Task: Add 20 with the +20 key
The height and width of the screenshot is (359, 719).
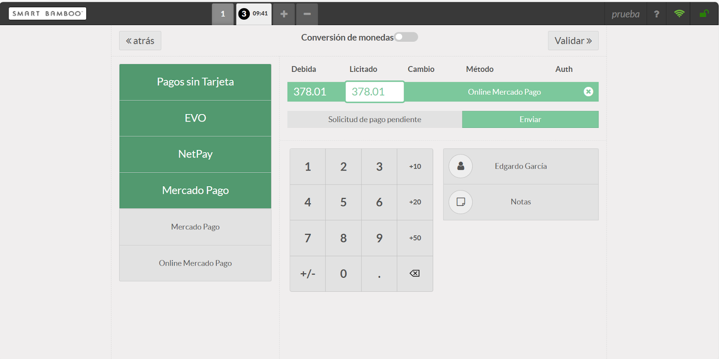Action: pos(415,202)
